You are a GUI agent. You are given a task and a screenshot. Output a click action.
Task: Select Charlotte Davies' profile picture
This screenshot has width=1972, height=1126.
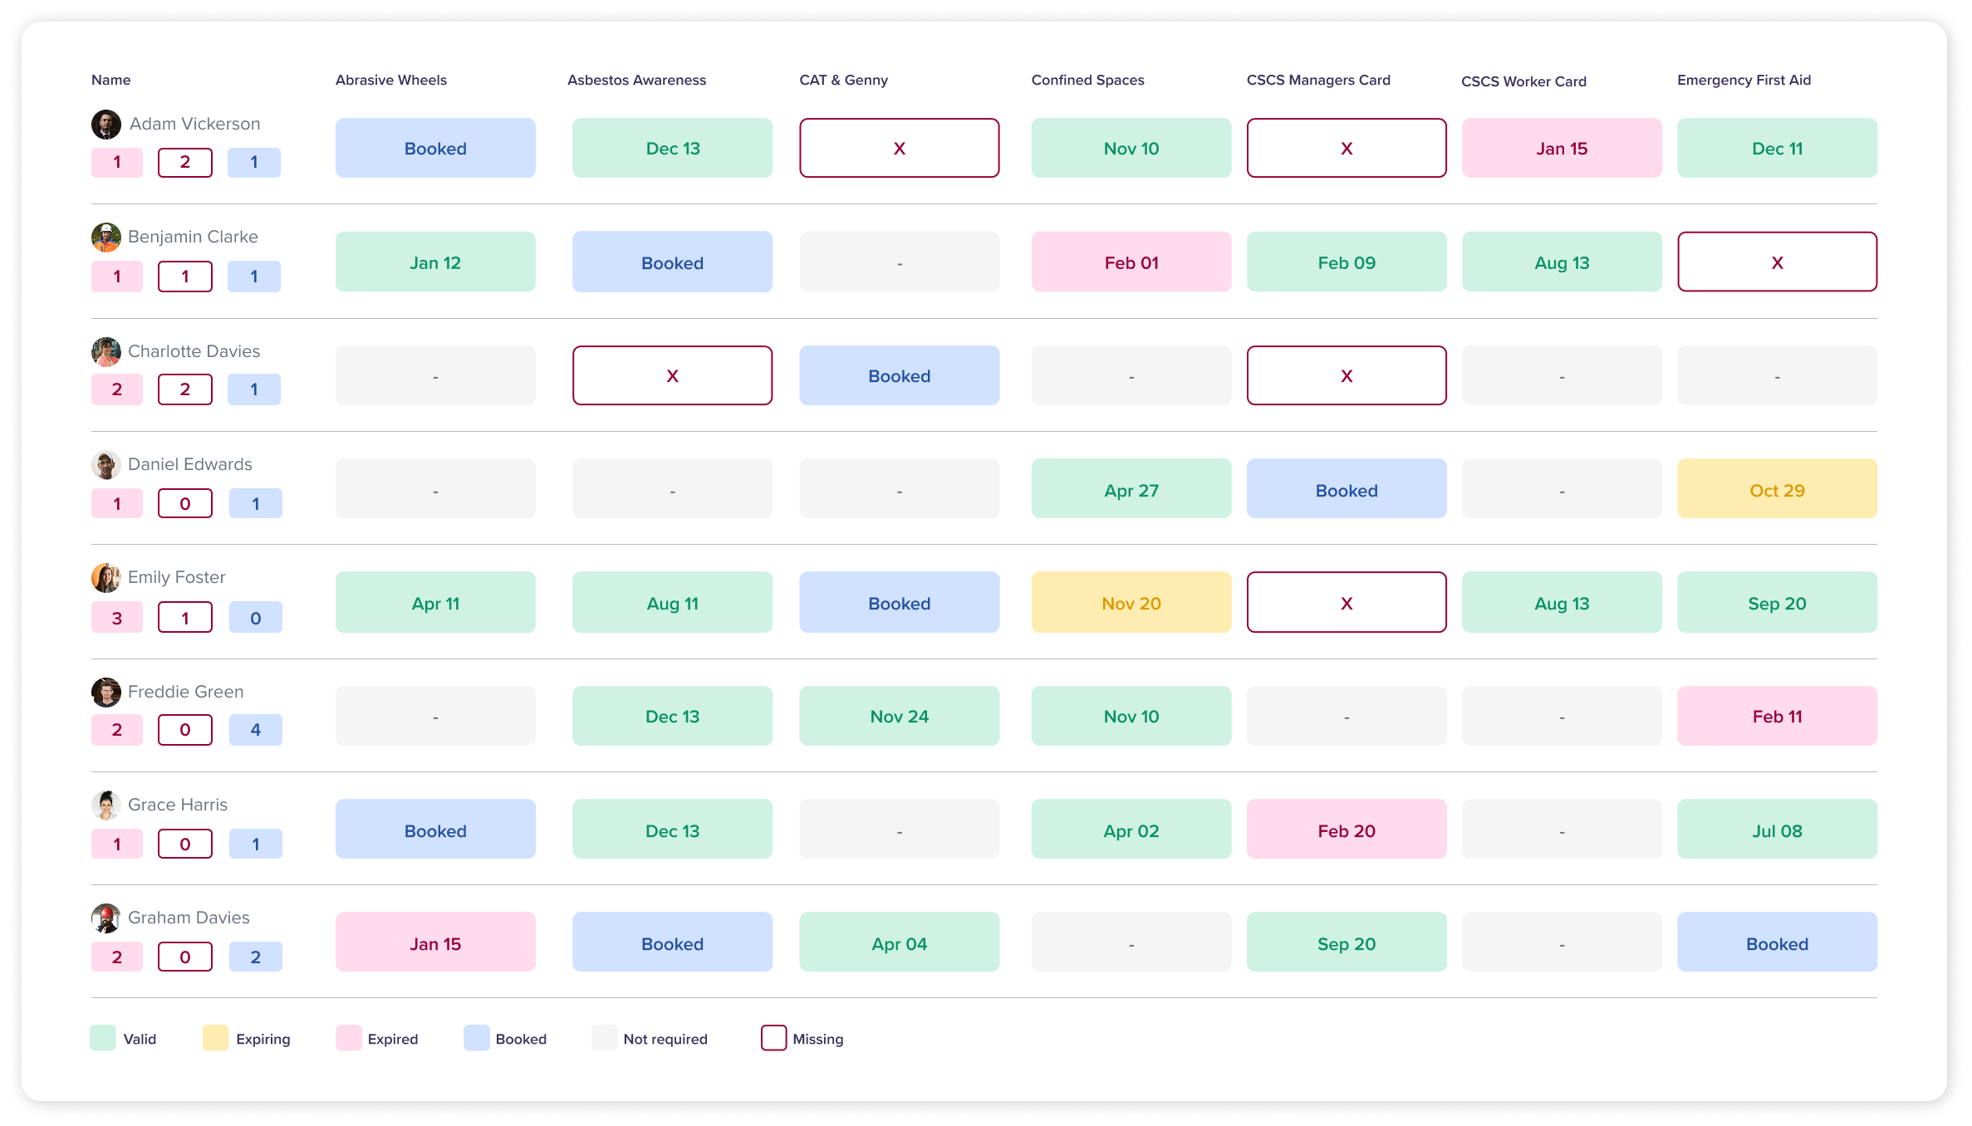tap(105, 351)
